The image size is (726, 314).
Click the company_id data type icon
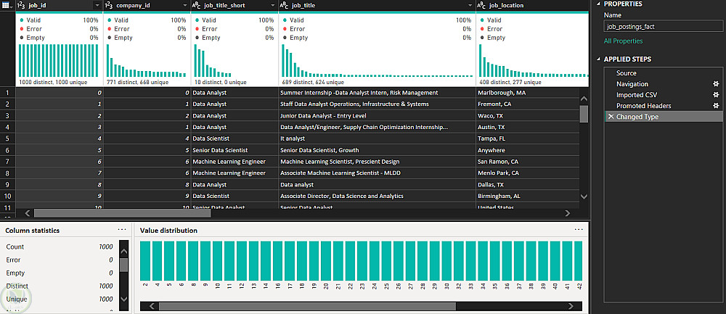tap(108, 5)
